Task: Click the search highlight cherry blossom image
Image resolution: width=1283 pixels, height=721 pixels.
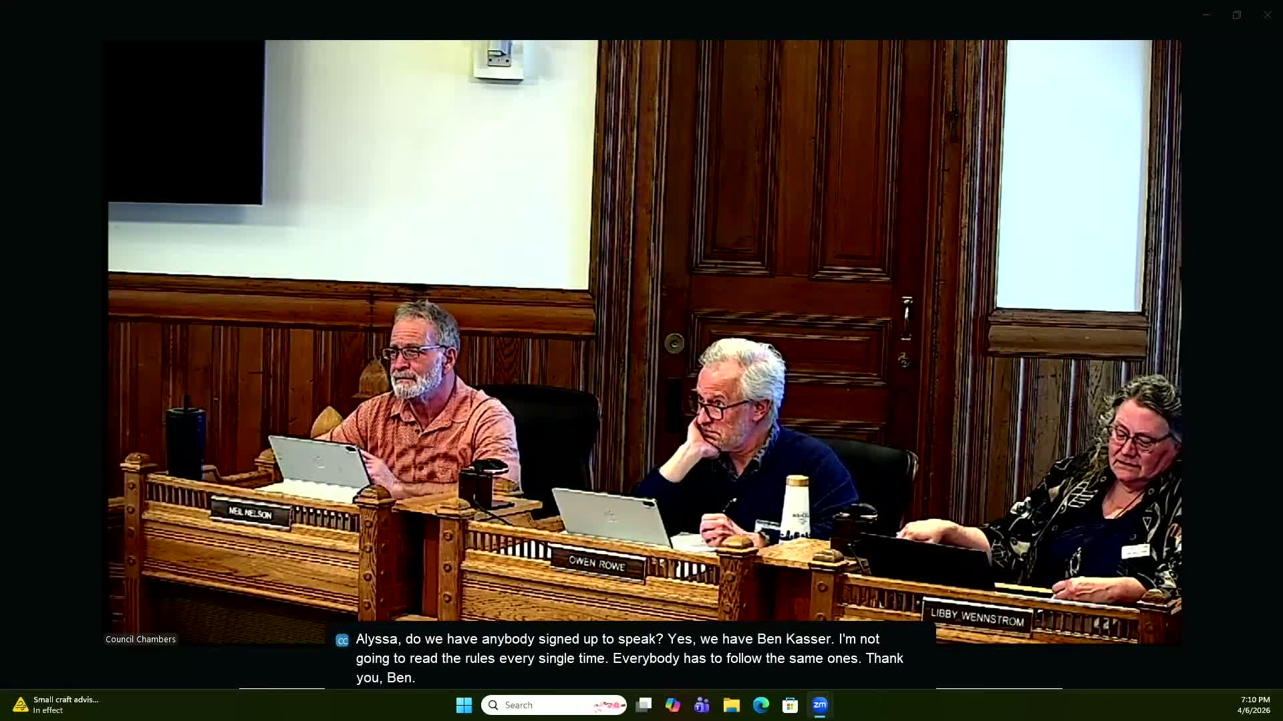Action: [x=608, y=705]
